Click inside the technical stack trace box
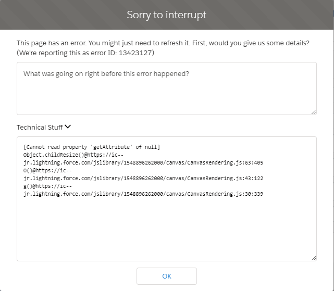Viewport: 334px width, 291px height. 167,199
